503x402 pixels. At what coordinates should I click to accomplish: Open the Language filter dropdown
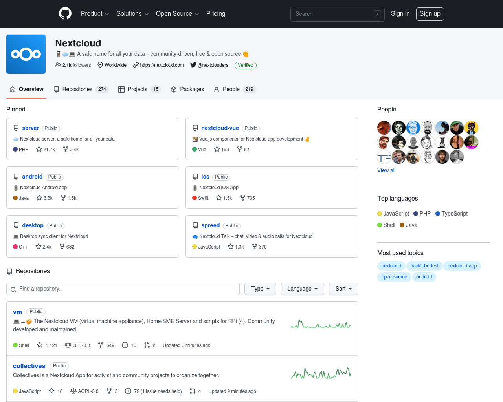click(x=302, y=289)
